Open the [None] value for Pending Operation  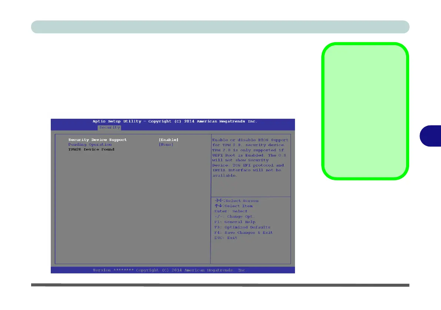[x=166, y=145]
